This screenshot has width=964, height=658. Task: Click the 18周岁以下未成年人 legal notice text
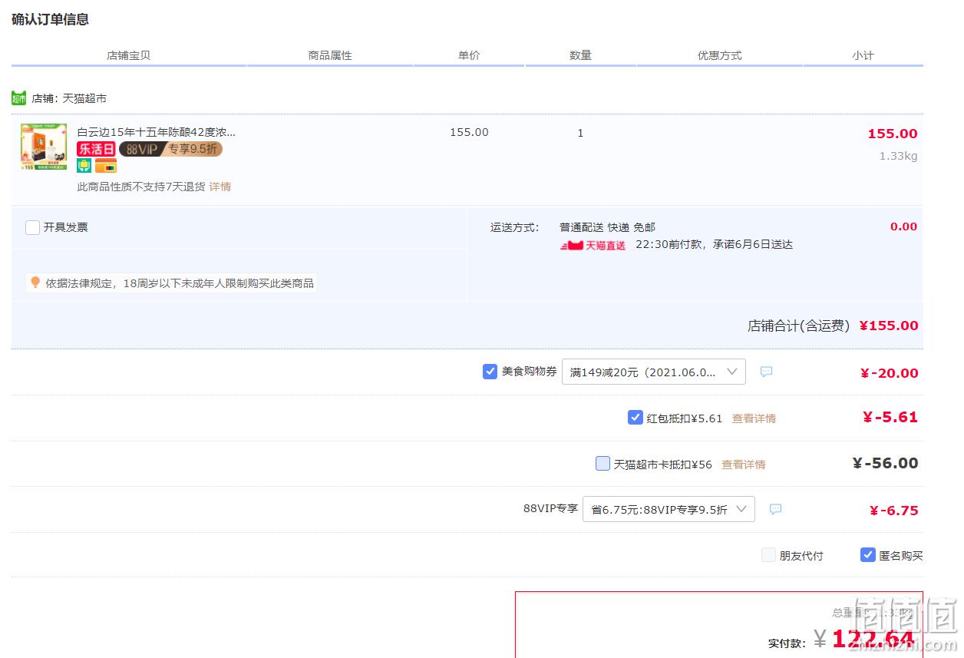[180, 283]
